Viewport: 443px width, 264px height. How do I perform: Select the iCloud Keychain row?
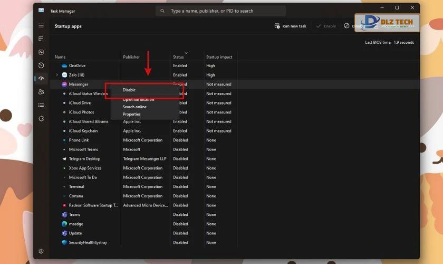(x=235, y=131)
